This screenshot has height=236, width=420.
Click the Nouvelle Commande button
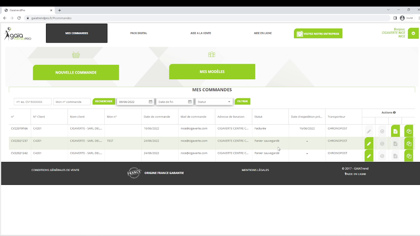tap(76, 72)
